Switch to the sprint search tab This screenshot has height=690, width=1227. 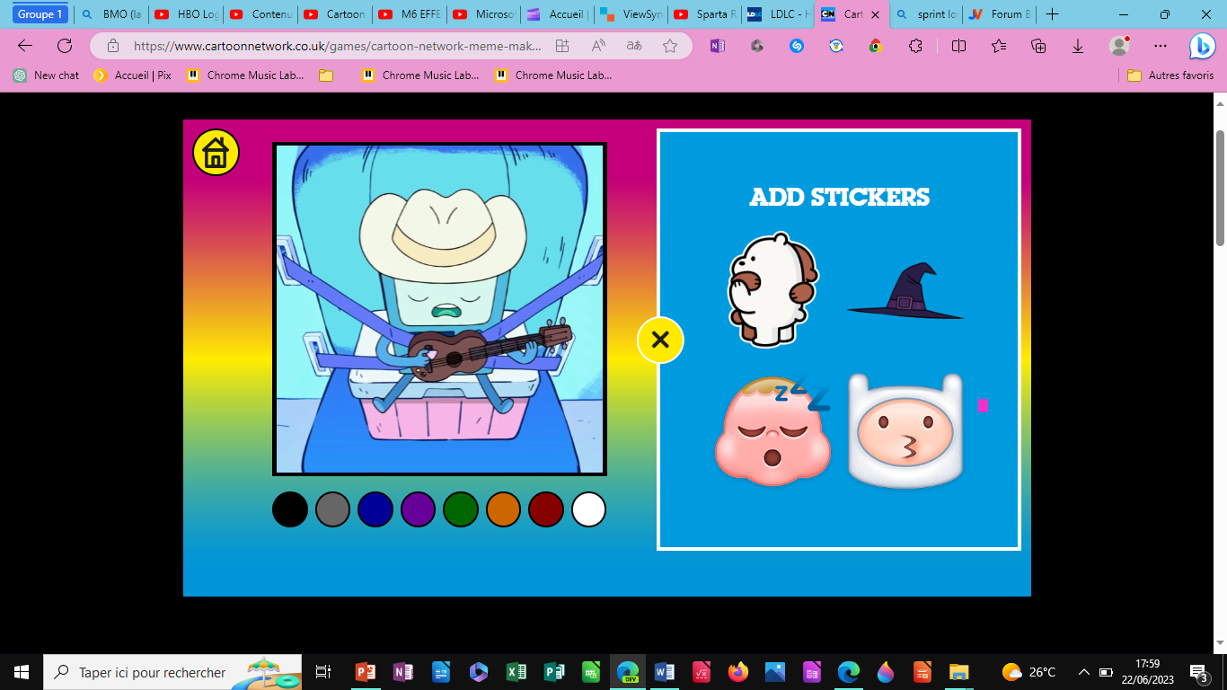pyautogui.click(x=928, y=14)
